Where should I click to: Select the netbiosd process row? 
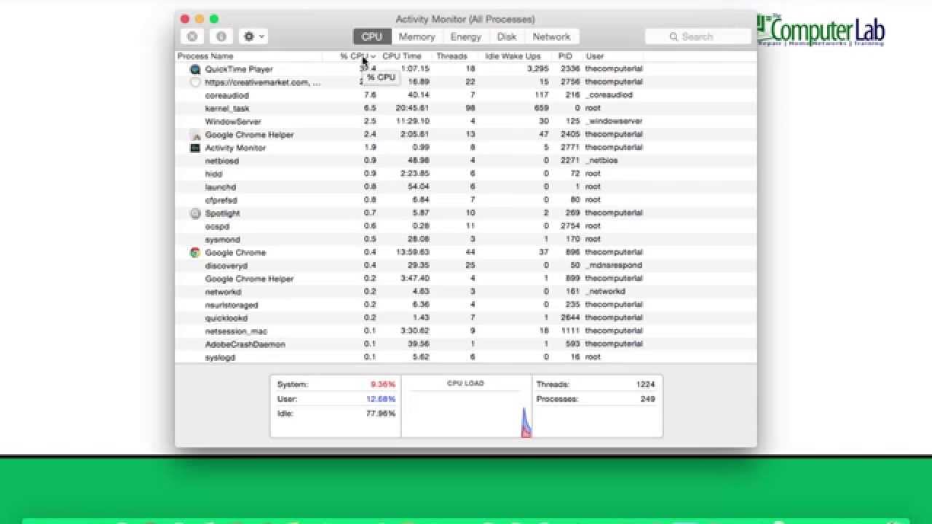tap(466, 161)
